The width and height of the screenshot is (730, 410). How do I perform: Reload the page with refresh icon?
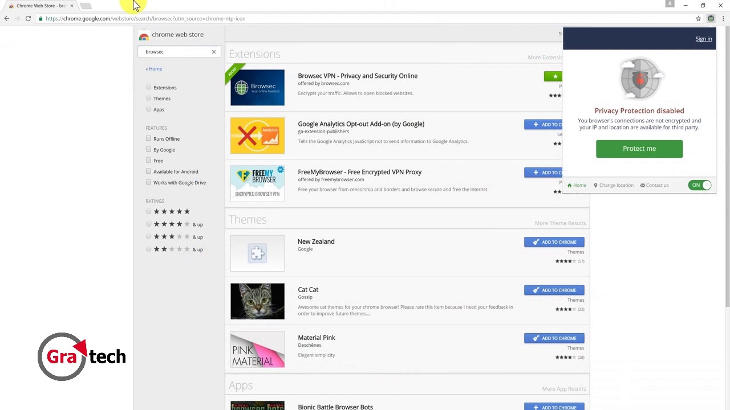point(28,18)
